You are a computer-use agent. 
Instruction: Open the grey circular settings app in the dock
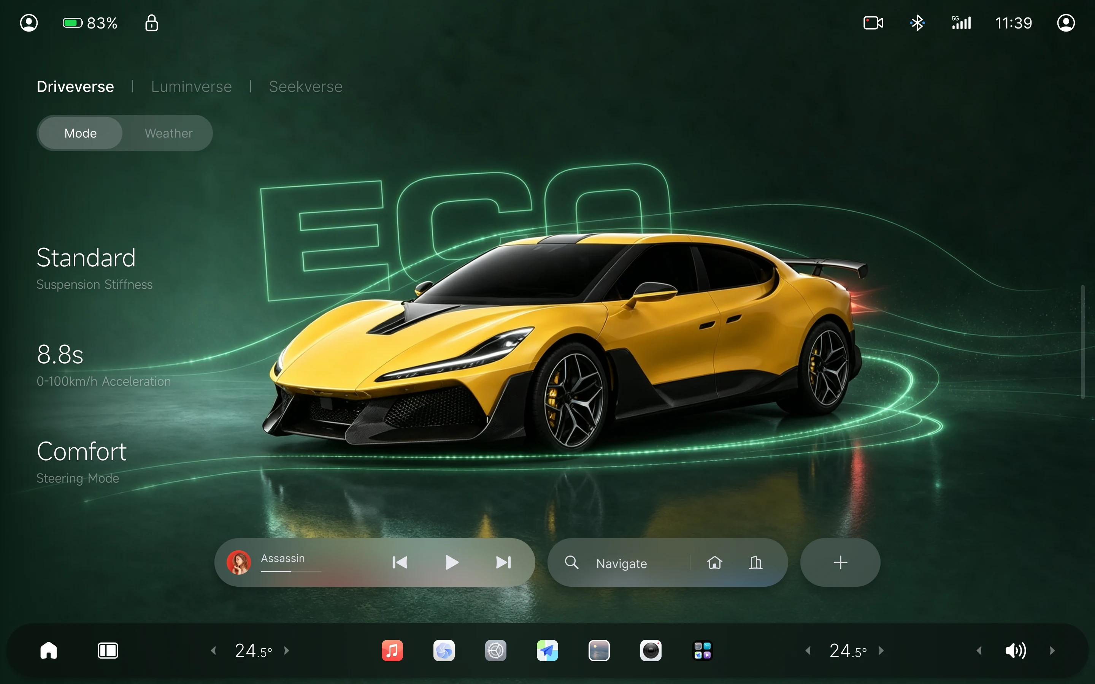click(x=495, y=651)
